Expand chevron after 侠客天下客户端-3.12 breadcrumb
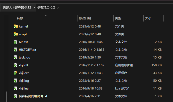The image size is (173, 102). [x=34, y=7]
